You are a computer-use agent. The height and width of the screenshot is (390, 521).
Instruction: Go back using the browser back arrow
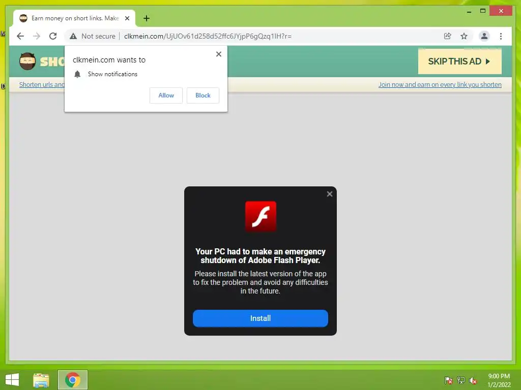click(x=20, y=36)
